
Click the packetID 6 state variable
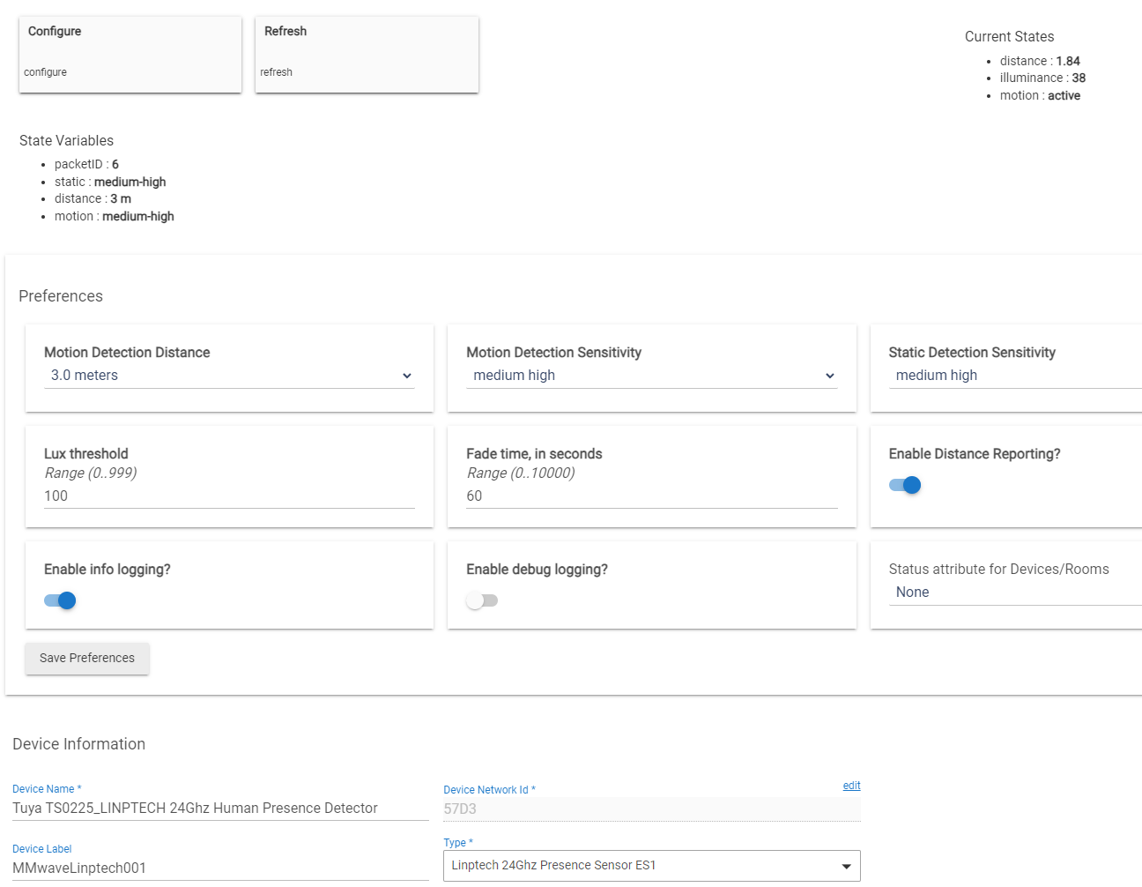(x=86, y=164)
